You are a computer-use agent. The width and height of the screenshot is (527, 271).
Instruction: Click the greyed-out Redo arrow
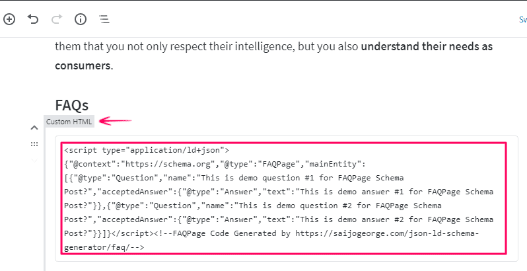tap(56, 19)
